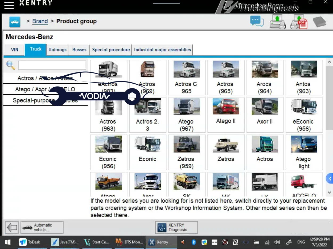Select the Actros (963) tile

pyautogui.click(x=109, y=115)
